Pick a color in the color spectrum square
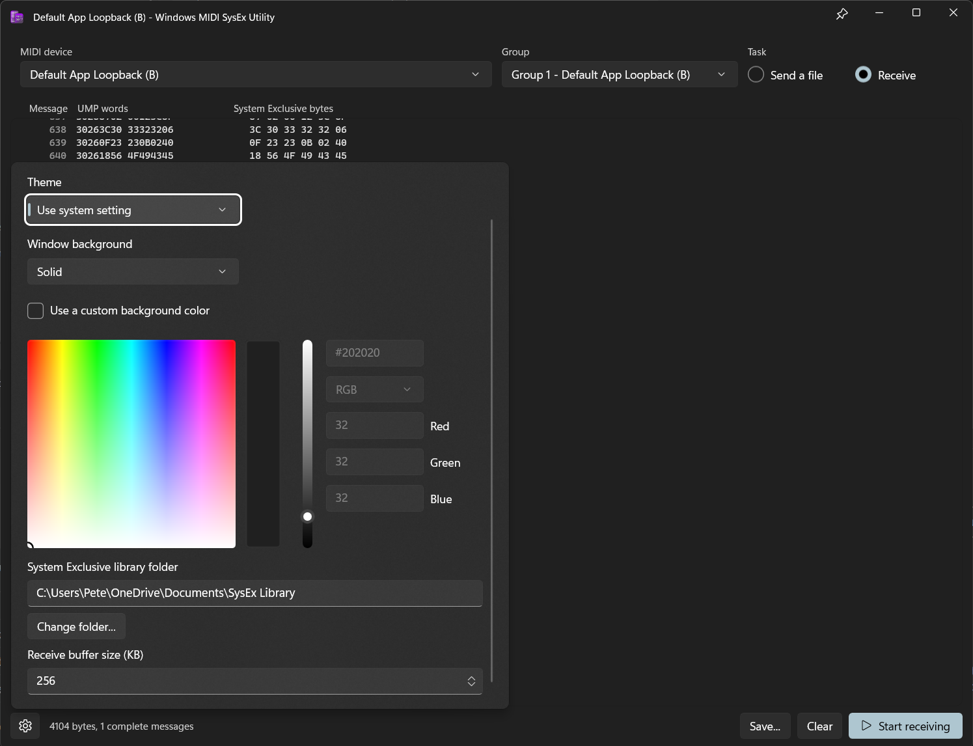The image size is (973, 746). click(x=131, y=443)
